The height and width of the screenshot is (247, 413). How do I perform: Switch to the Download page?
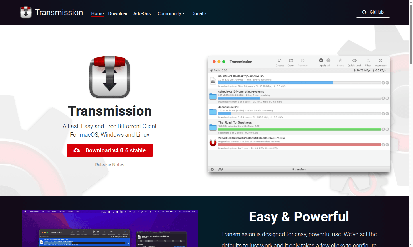pos(118,13)
